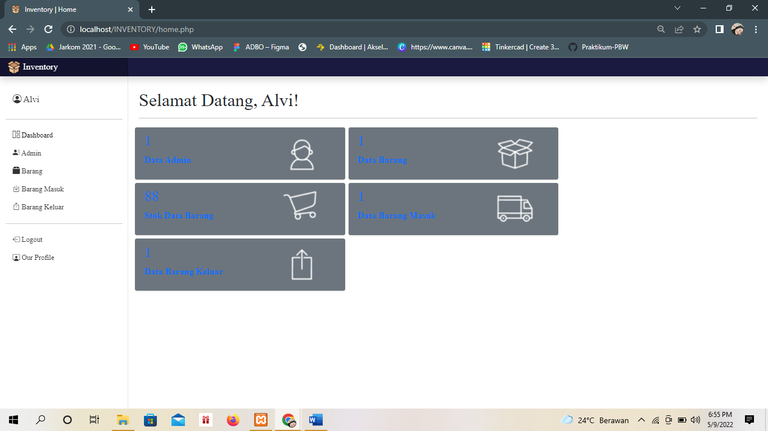This screenshot has width=768, height=431.
Task: Click the person icon beside Alvi
Action: [x=16, y=99]
